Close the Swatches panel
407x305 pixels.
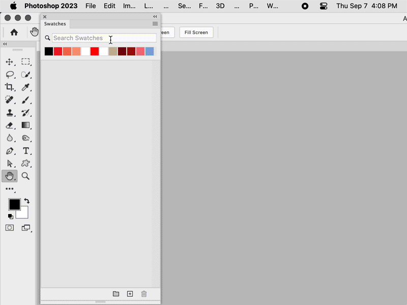pos(45,17)
